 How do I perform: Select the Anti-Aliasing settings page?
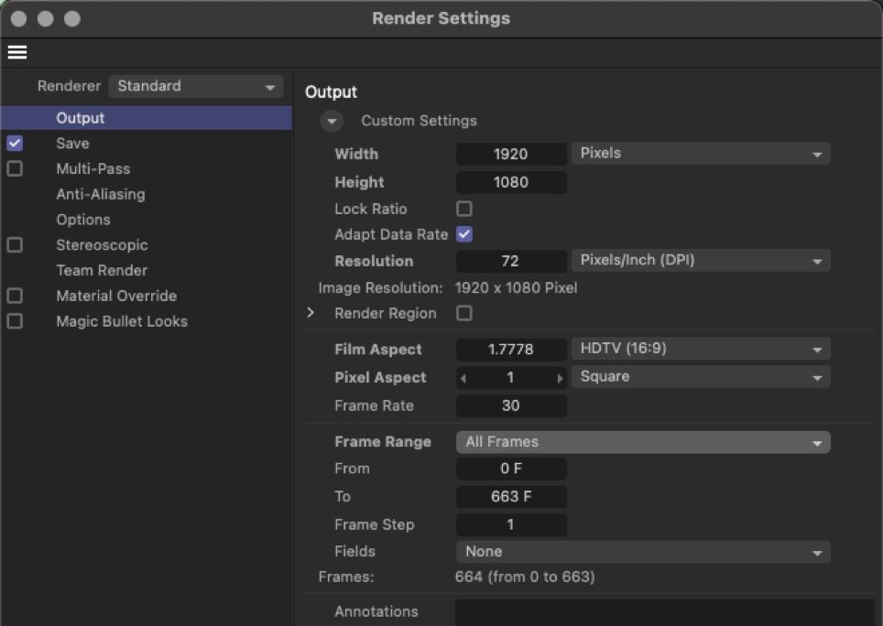click(x=100, y=194)
